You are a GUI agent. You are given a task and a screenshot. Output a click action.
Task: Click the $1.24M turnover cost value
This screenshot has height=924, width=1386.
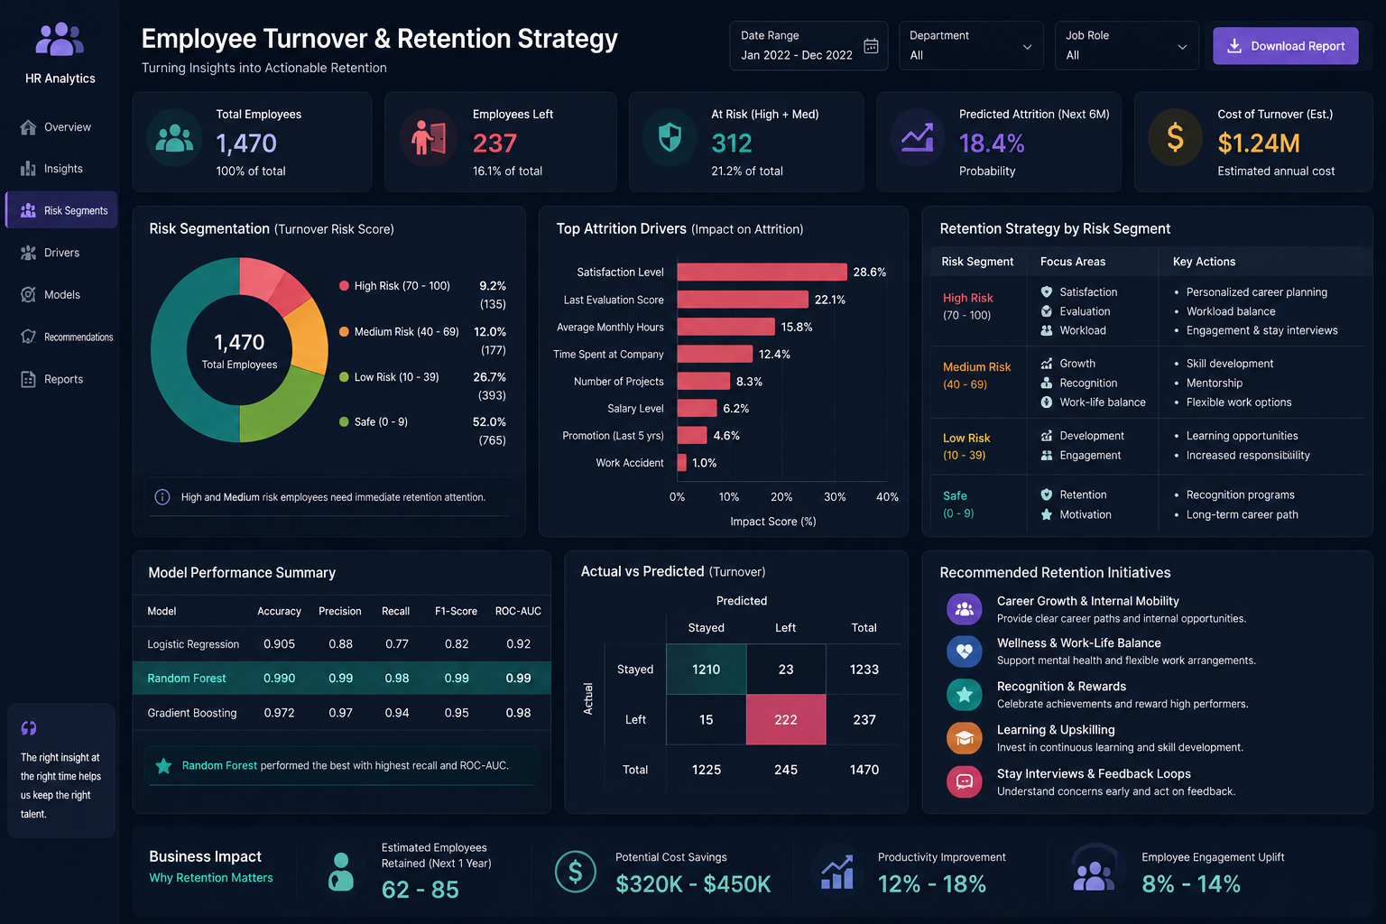click(x=1259, y=143)
